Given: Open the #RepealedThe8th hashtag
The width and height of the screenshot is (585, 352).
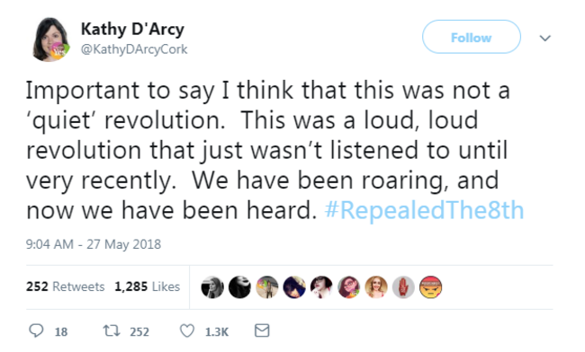Looking at the screenshot, I should tap(424, 210).
